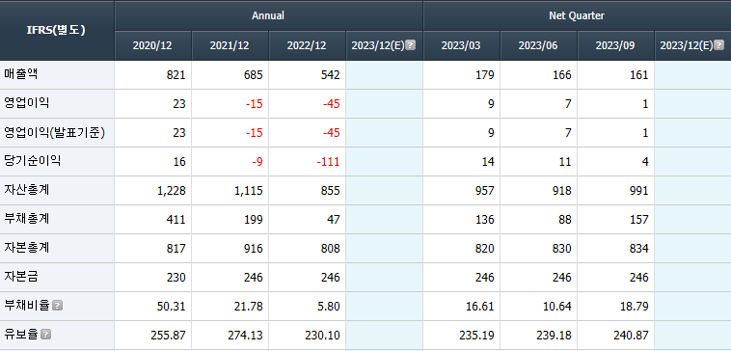
Task: Open help icon next to 유보율
Action: [46, 335]
